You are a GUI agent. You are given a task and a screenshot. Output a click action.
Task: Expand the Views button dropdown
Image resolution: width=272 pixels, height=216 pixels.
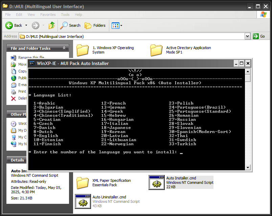[121, 25]
